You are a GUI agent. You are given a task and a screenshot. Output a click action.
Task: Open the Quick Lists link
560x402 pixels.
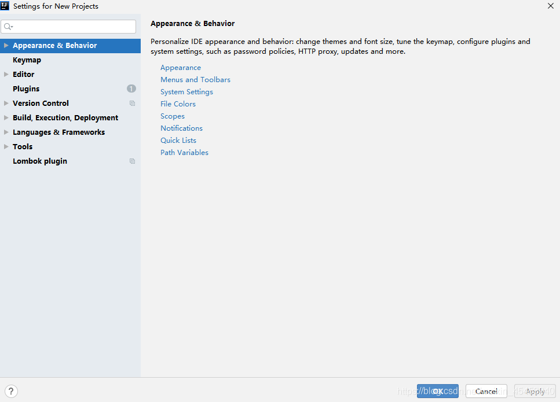[x=178, y=140]
